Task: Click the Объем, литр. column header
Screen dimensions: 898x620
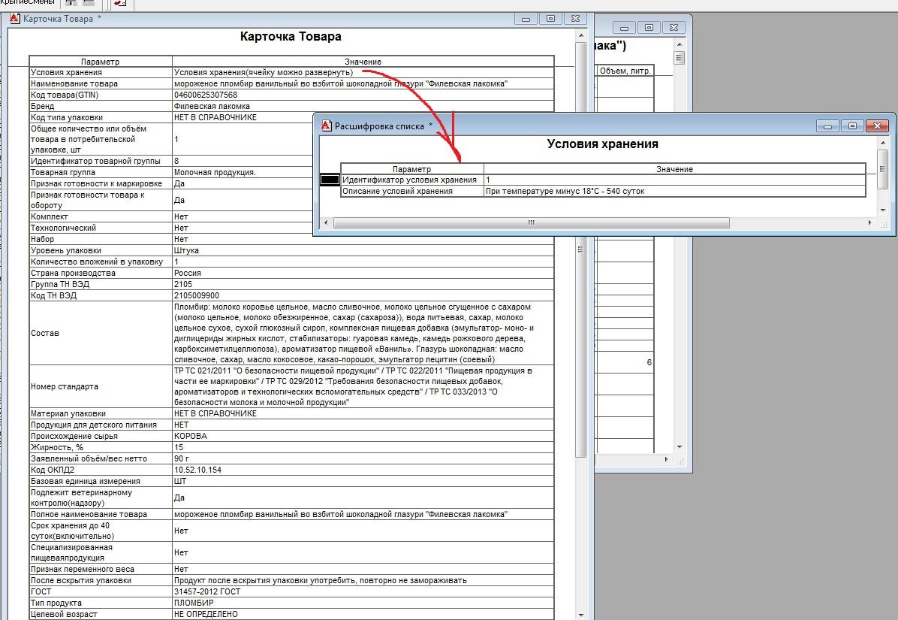Action: (x=625, y=71)
